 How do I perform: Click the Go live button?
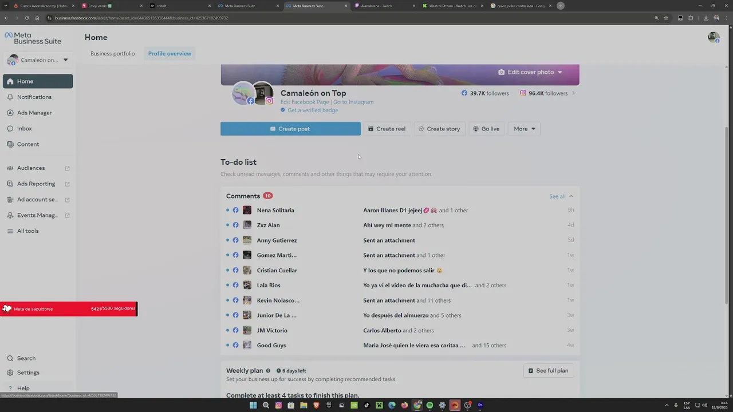click(486, 129)
